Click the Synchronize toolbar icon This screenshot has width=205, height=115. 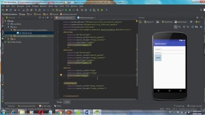[x=11, y=10]
